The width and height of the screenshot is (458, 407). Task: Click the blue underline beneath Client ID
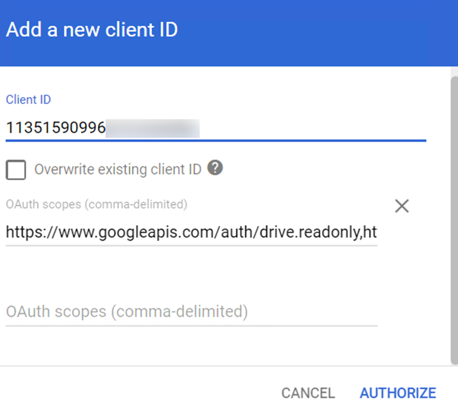coord(216,140)
